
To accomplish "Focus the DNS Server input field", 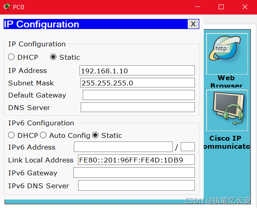I will click(138, 107).
